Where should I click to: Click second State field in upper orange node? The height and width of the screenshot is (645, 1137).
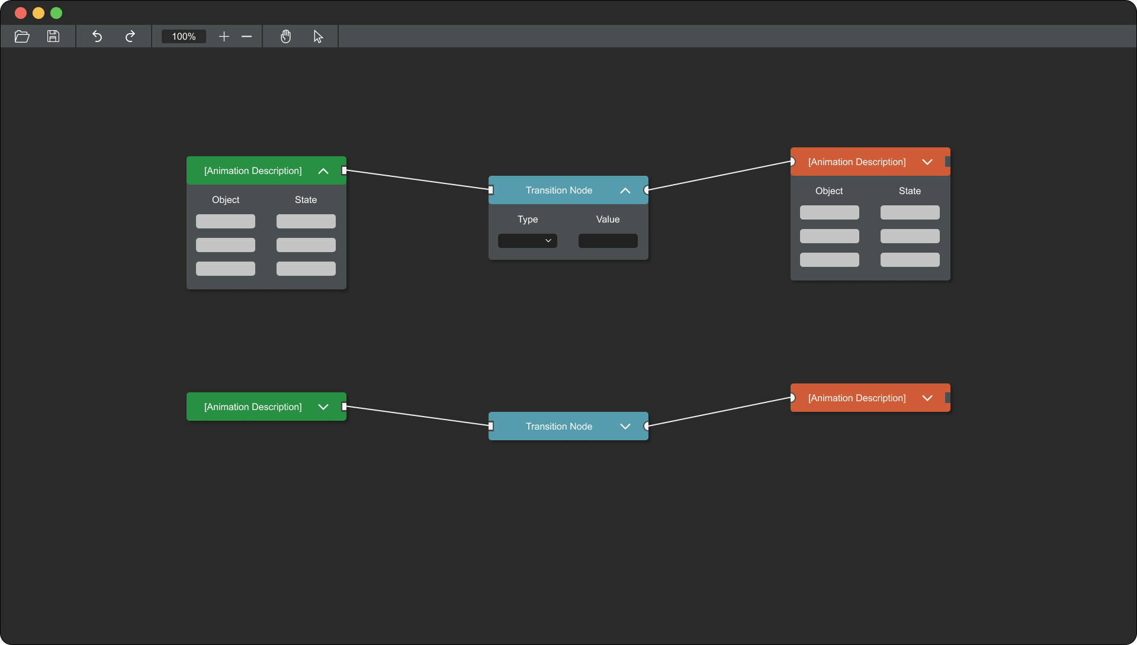coord(910,236)
